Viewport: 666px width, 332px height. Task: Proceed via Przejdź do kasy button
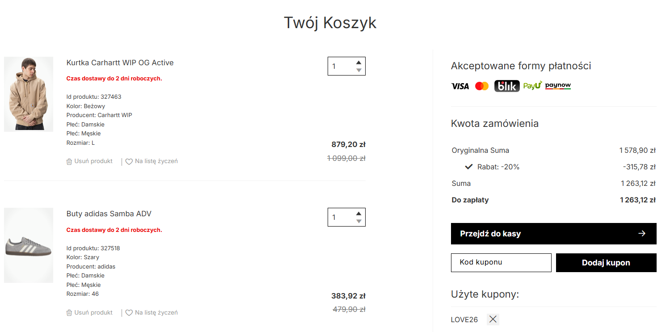(x=553, y=234)
